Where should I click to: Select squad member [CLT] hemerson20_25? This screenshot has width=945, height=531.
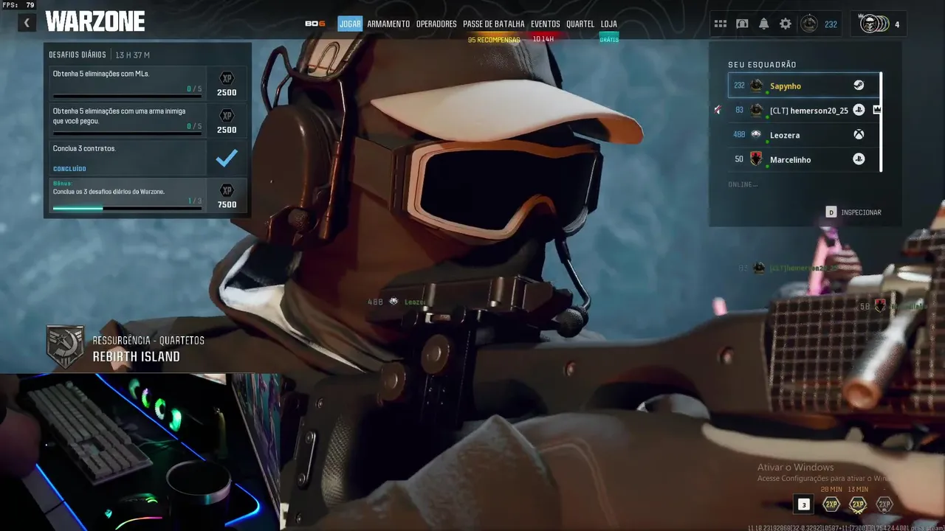click(x=804, y=110)
